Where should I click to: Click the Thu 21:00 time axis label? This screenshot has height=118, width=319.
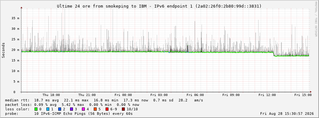coord(87,95)
